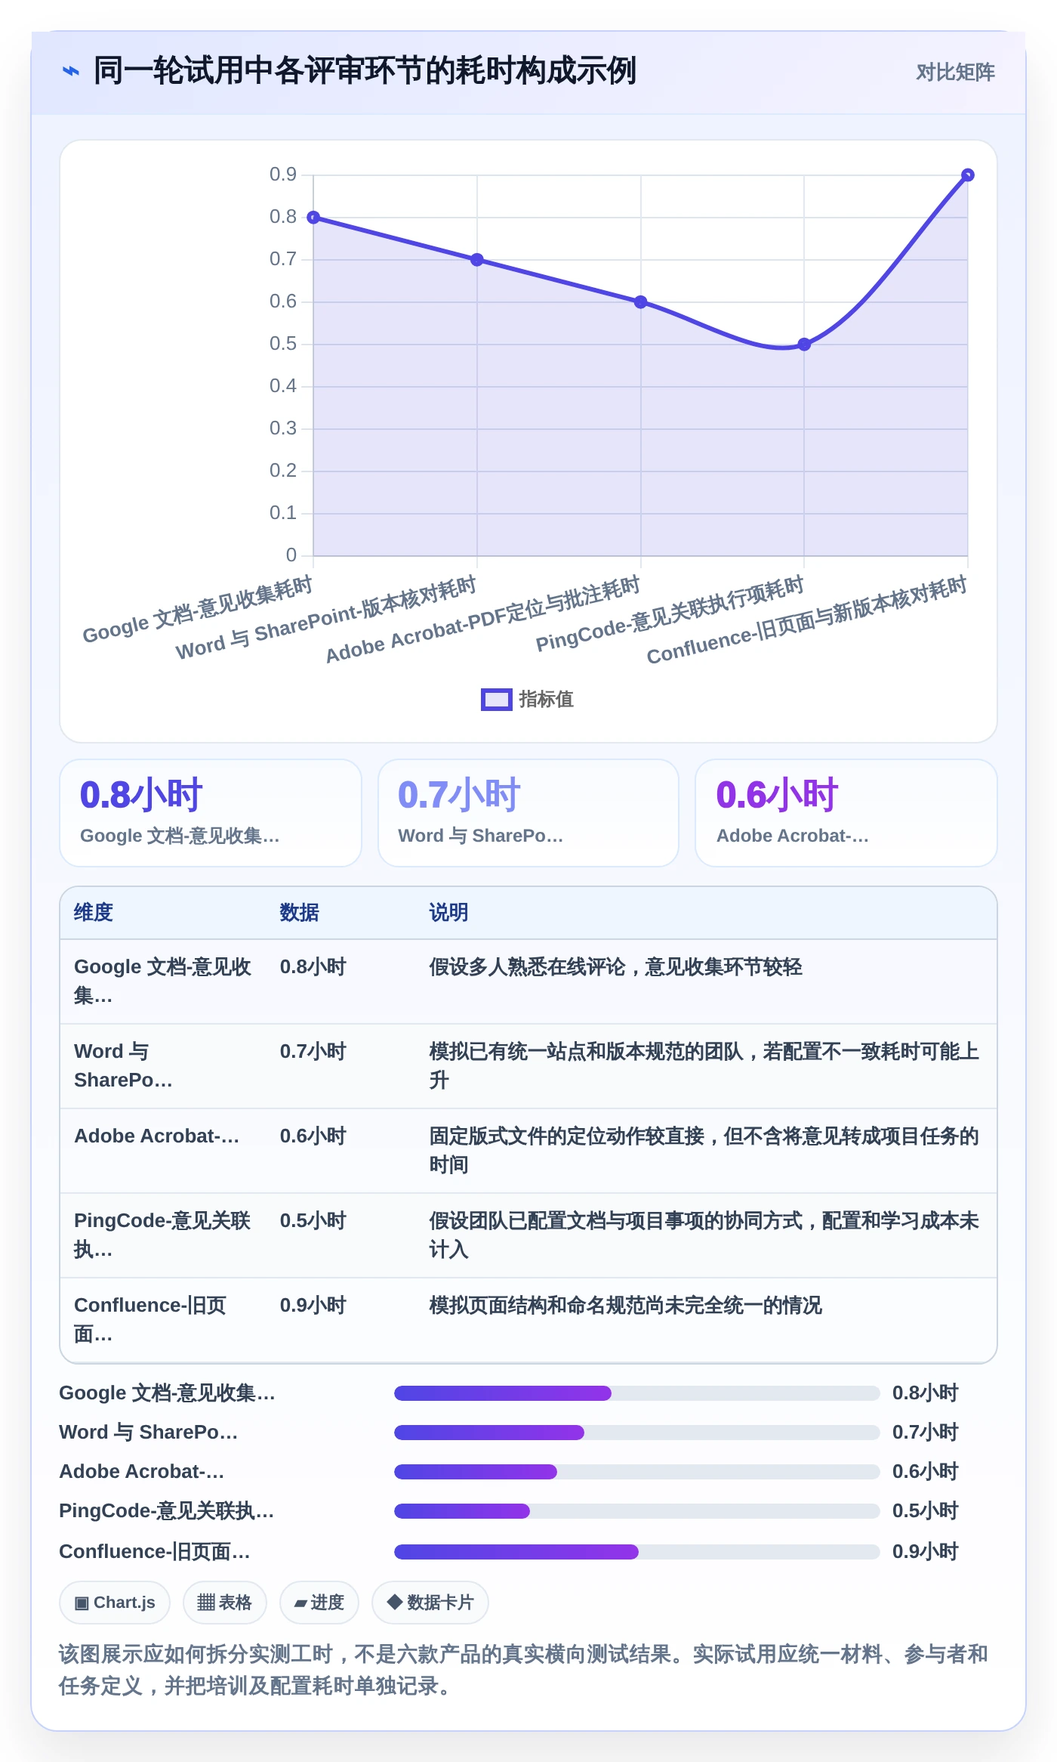
Task: Click the grid icon in the 表格 tag
Action: click(x=206, y=1603)
